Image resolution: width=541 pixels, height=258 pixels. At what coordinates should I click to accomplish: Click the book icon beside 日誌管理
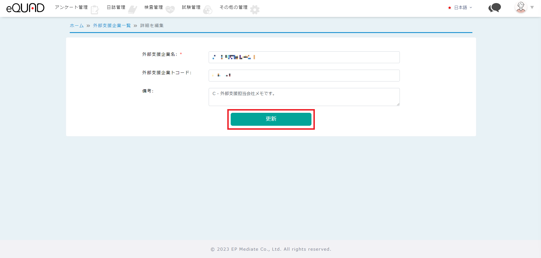(x=132, y=10)
